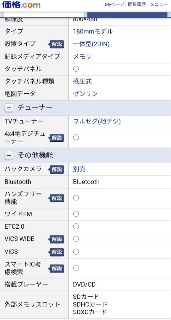Screen dimensions: 171x320
Task: Click the 別売 back camera link
Action: (79, 169)
